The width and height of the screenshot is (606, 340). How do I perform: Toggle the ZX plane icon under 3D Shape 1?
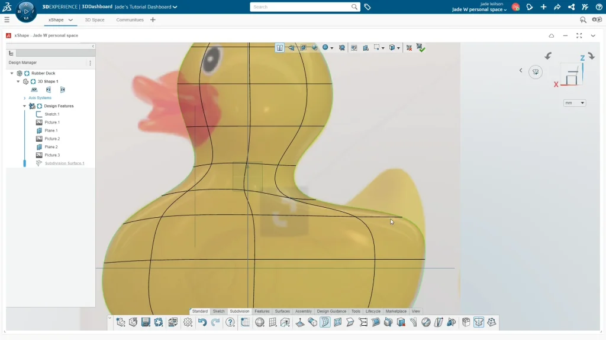pos(63,90)
